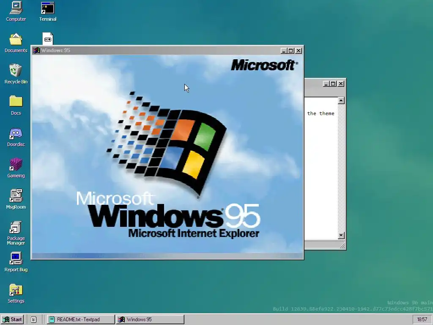The height and width of the screenshot is (325, 433).
Task: Click the Report Bug desktop icon
Action: point(16,262)
